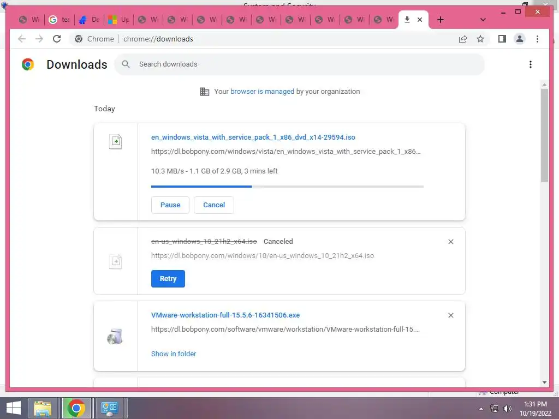
Task: Bookmark this tab with the star
Action: coord(480,39)
